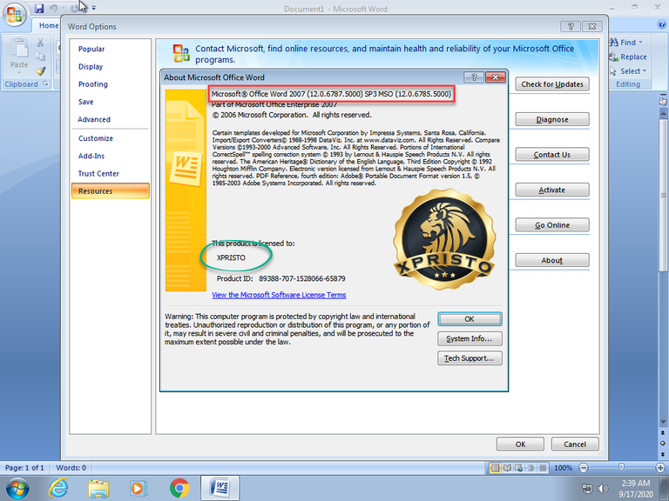This screenshot has width=669, height=501.
Task: Click the Check for Updates button
Action: (x=552, y=83)
